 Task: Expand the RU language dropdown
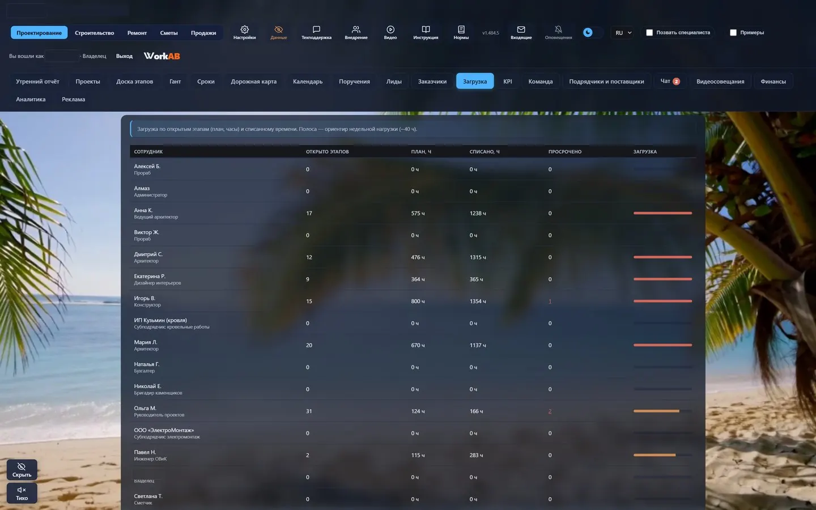(x=623, y=33)
